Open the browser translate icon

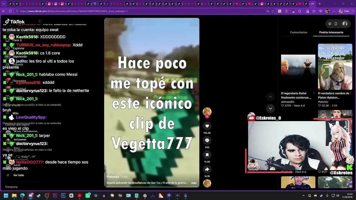click(x=268, y=11)
